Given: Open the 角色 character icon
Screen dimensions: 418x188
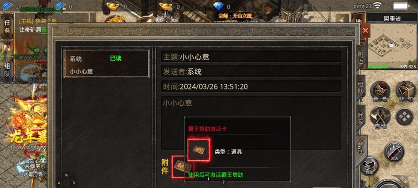Looking at the screenshot, I should coord(380,92).
